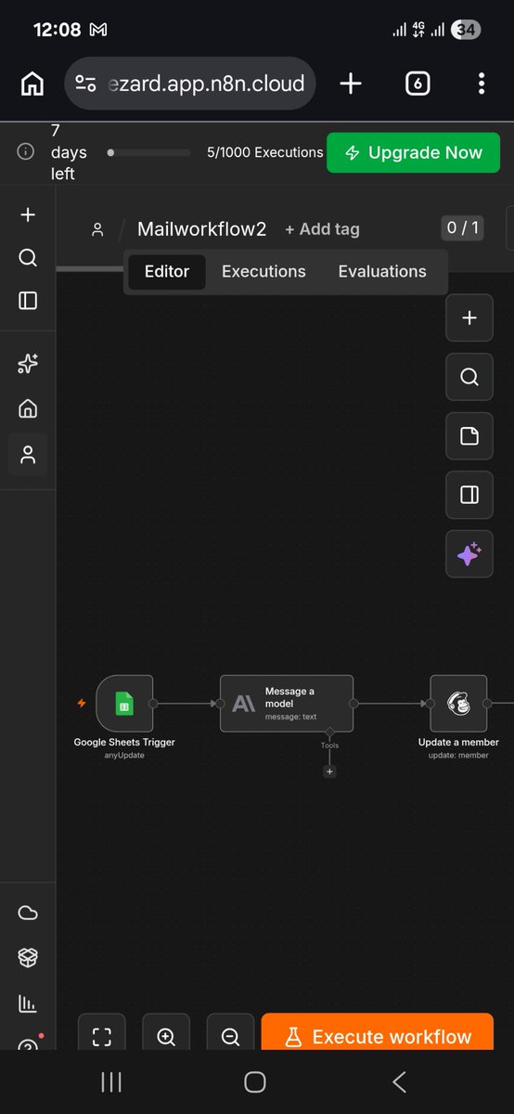Screen dimensions: 514x1114
Task: Switch to the Editor tab
Action: [167, 272]
